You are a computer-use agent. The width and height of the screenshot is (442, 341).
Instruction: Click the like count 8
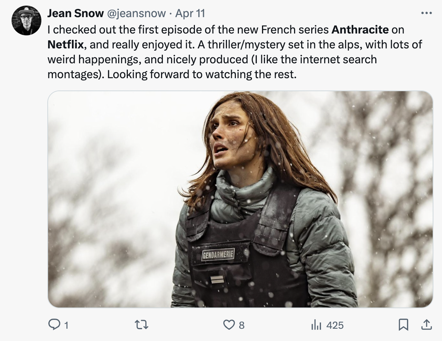(x=241, y=325)
